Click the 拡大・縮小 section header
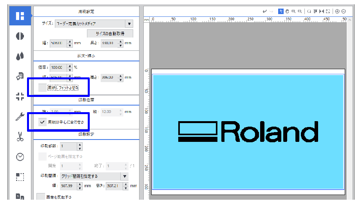 86,56
